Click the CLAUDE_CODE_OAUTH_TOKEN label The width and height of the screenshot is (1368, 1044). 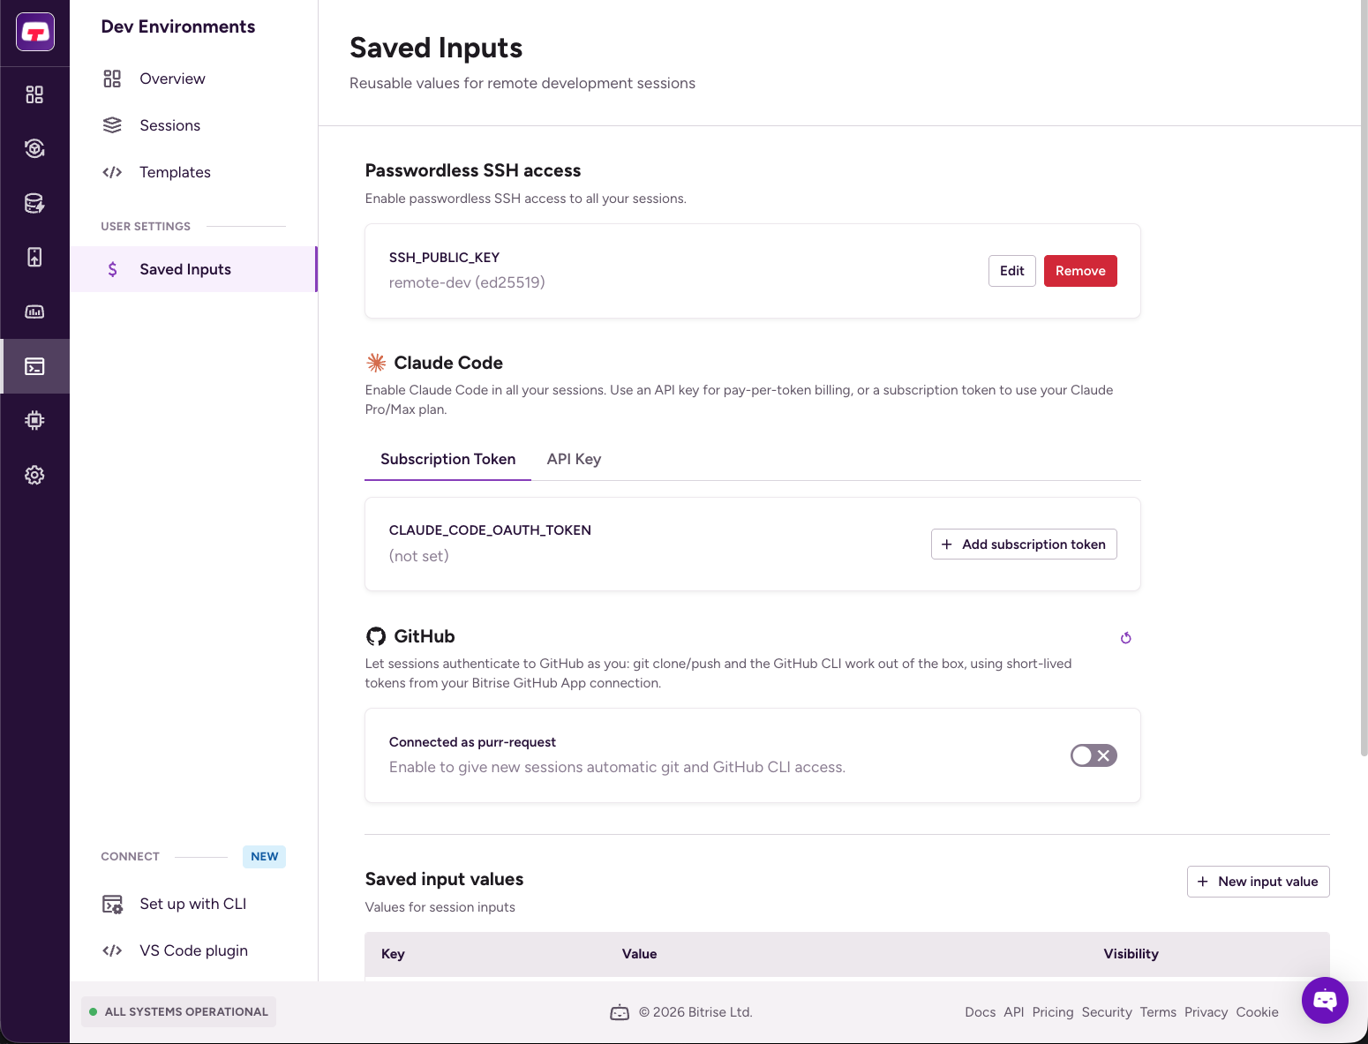[x=490, y=530]
